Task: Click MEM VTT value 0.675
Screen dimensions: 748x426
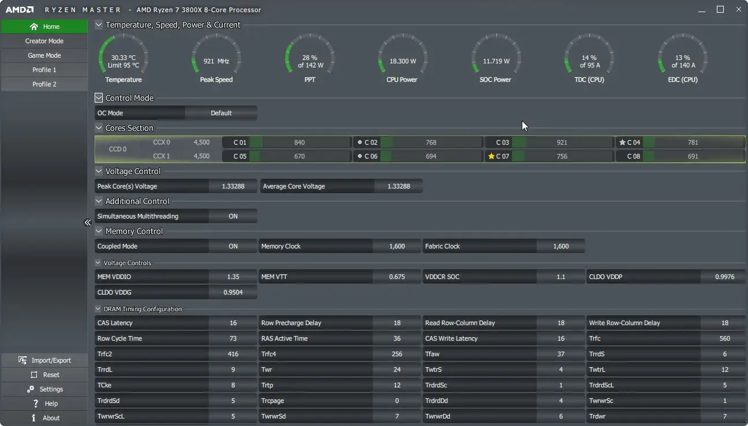Action: pos(397,277)
